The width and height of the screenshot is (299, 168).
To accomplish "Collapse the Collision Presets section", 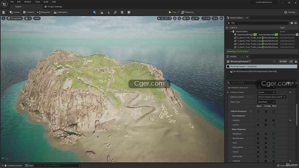I will pyautogui.click(x=228, y=92).
